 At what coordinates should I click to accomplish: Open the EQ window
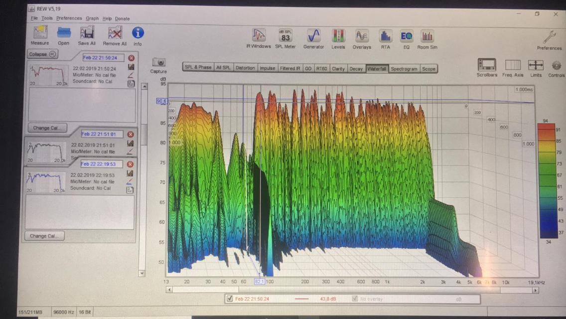(x=406, y=36)
